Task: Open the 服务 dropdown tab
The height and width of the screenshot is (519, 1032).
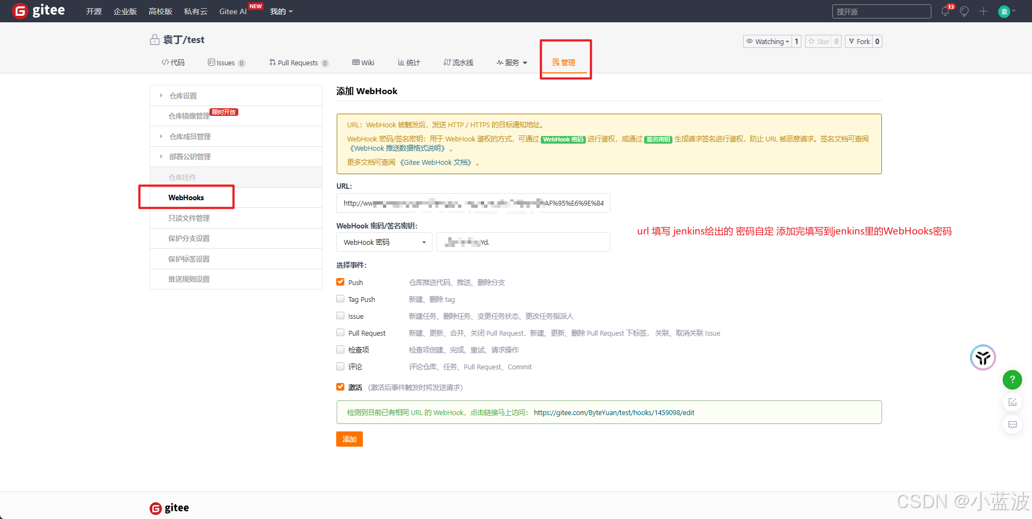Action: click(x=512, y=63)
